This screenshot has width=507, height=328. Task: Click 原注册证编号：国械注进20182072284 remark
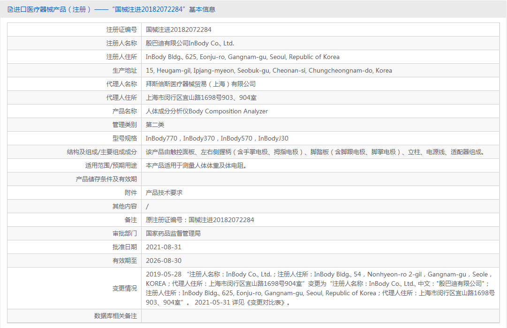200,220
